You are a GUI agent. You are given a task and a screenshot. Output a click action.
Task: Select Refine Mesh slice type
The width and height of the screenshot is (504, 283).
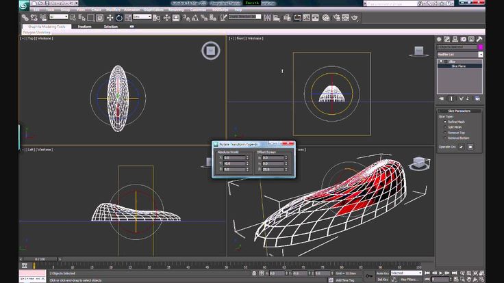[445, 122]
